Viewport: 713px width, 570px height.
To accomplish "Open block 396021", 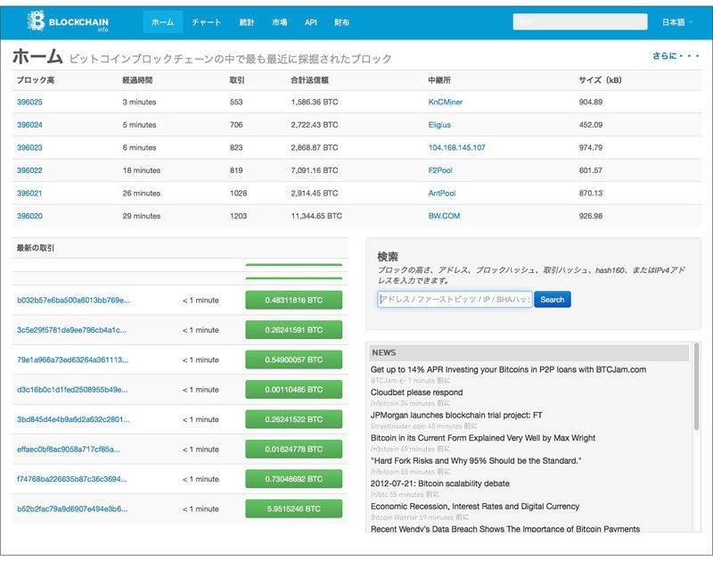I will [29, 193].
